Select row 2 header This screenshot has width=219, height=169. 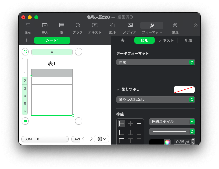(25, 81)
